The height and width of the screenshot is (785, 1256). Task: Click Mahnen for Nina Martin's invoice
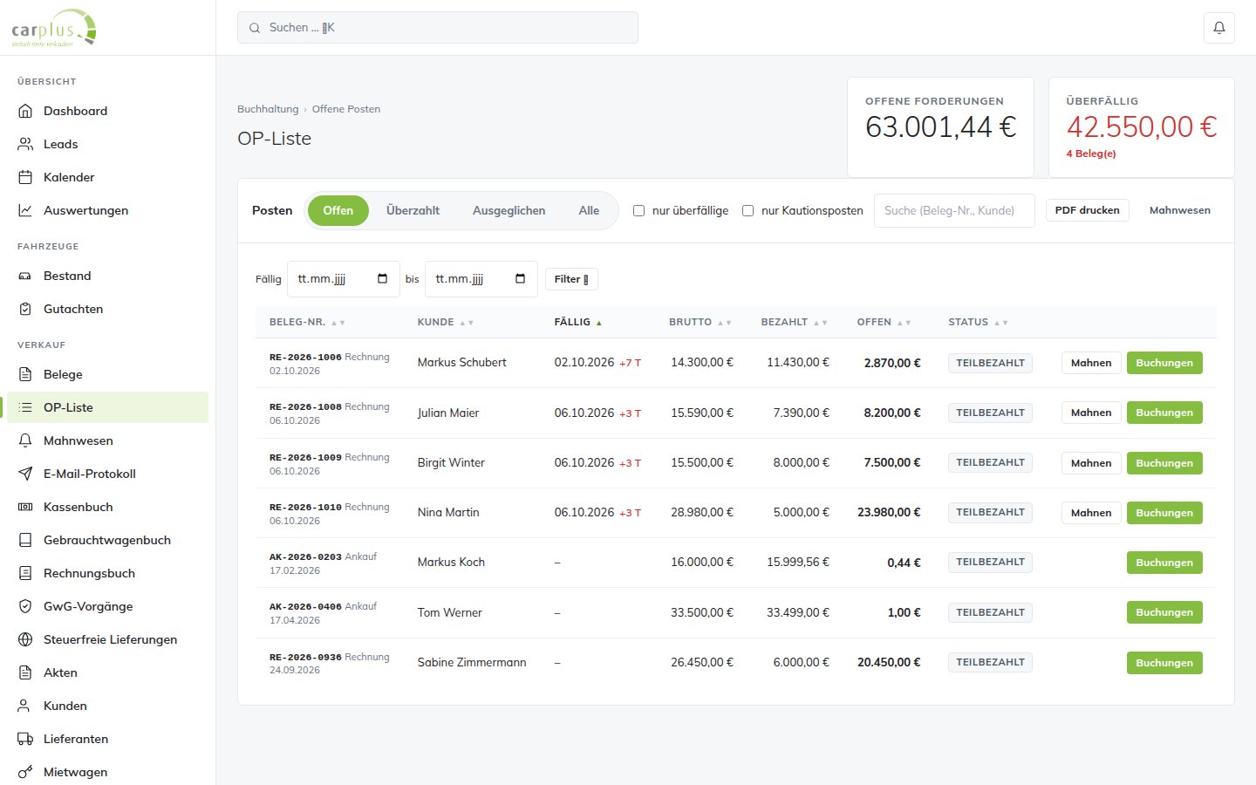[x=1091, y=513]
